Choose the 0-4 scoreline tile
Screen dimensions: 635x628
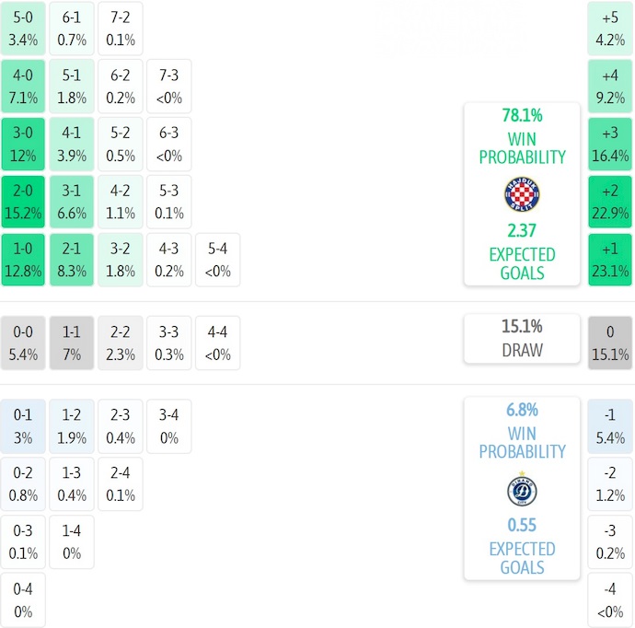[x=23, y=600]
